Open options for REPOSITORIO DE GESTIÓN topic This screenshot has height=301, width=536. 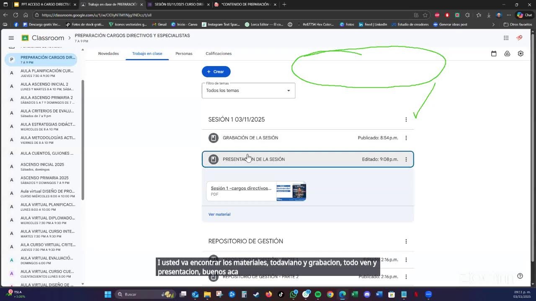(406, 241)
